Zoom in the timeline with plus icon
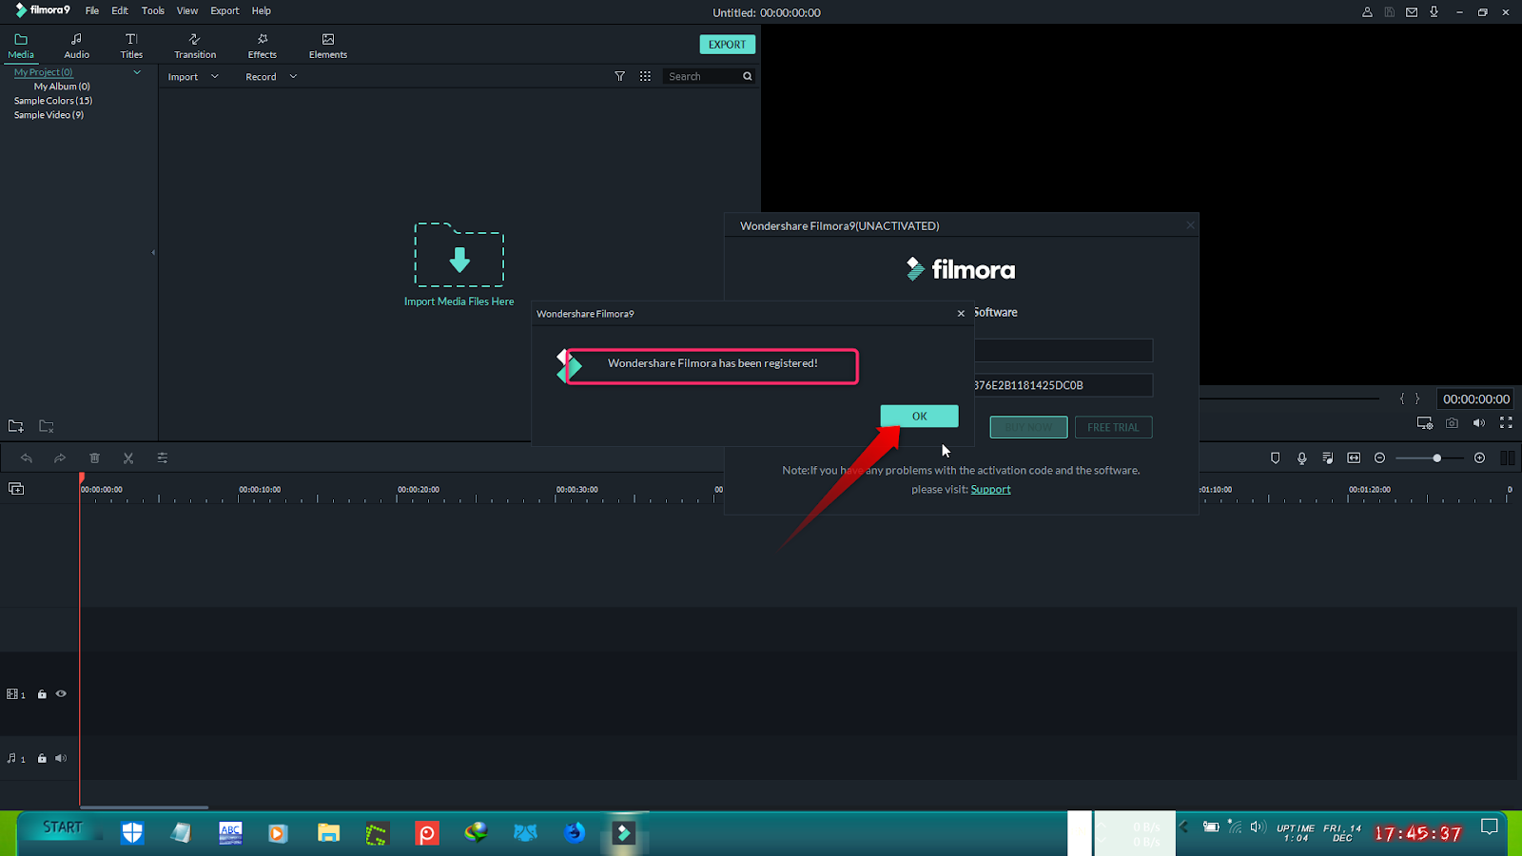Image resolution: width=1522 pixels, height=856 pixels. [x=1479, y=458]
